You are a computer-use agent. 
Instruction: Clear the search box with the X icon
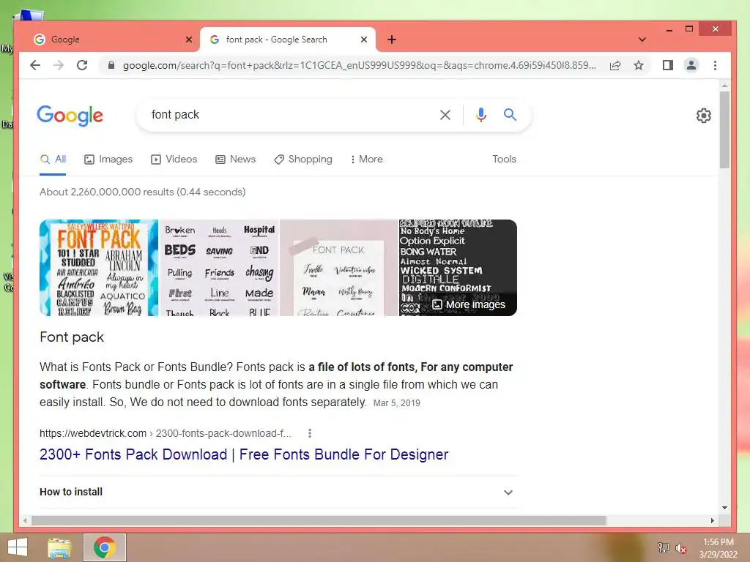pyautogui.click(x=445, y=115)
